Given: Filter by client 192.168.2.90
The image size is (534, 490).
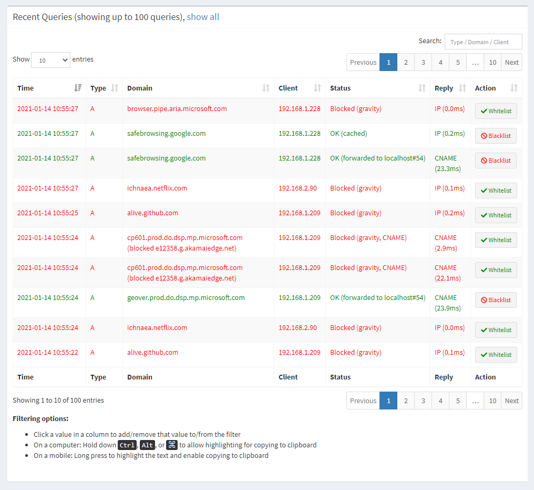Looking at the screenshot, I should [x=297, y=188].
